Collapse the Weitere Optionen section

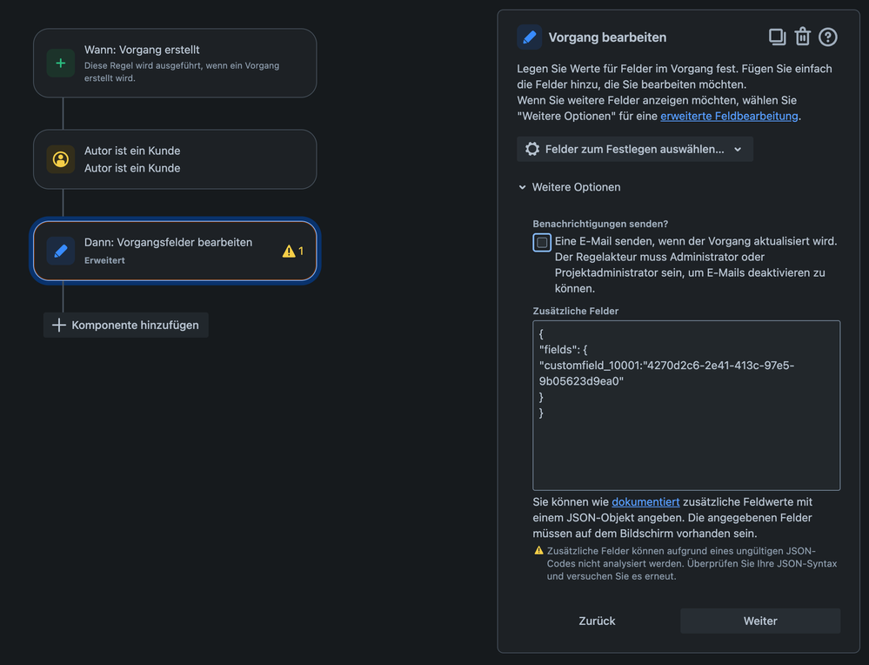tap(569, 187)
